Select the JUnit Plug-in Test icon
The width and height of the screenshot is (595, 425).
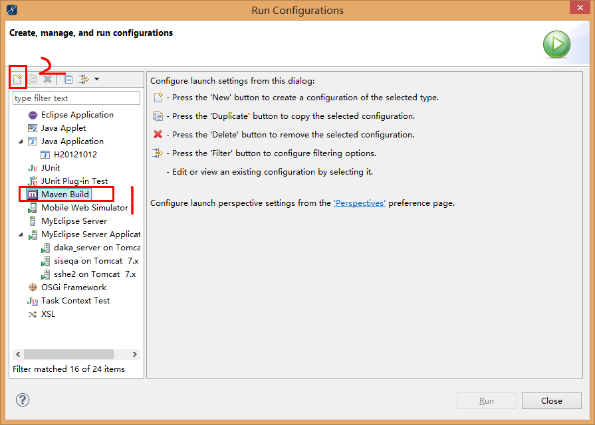pyautogui.click(x=33, y=181)
